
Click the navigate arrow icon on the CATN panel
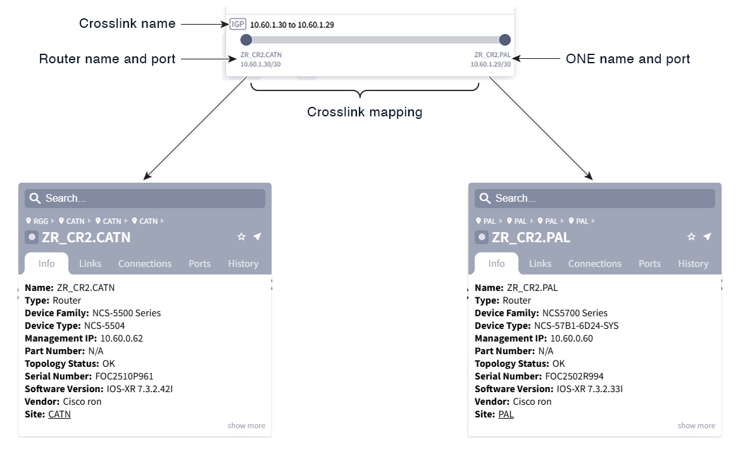pyautogui.click(x=257, y=237)
